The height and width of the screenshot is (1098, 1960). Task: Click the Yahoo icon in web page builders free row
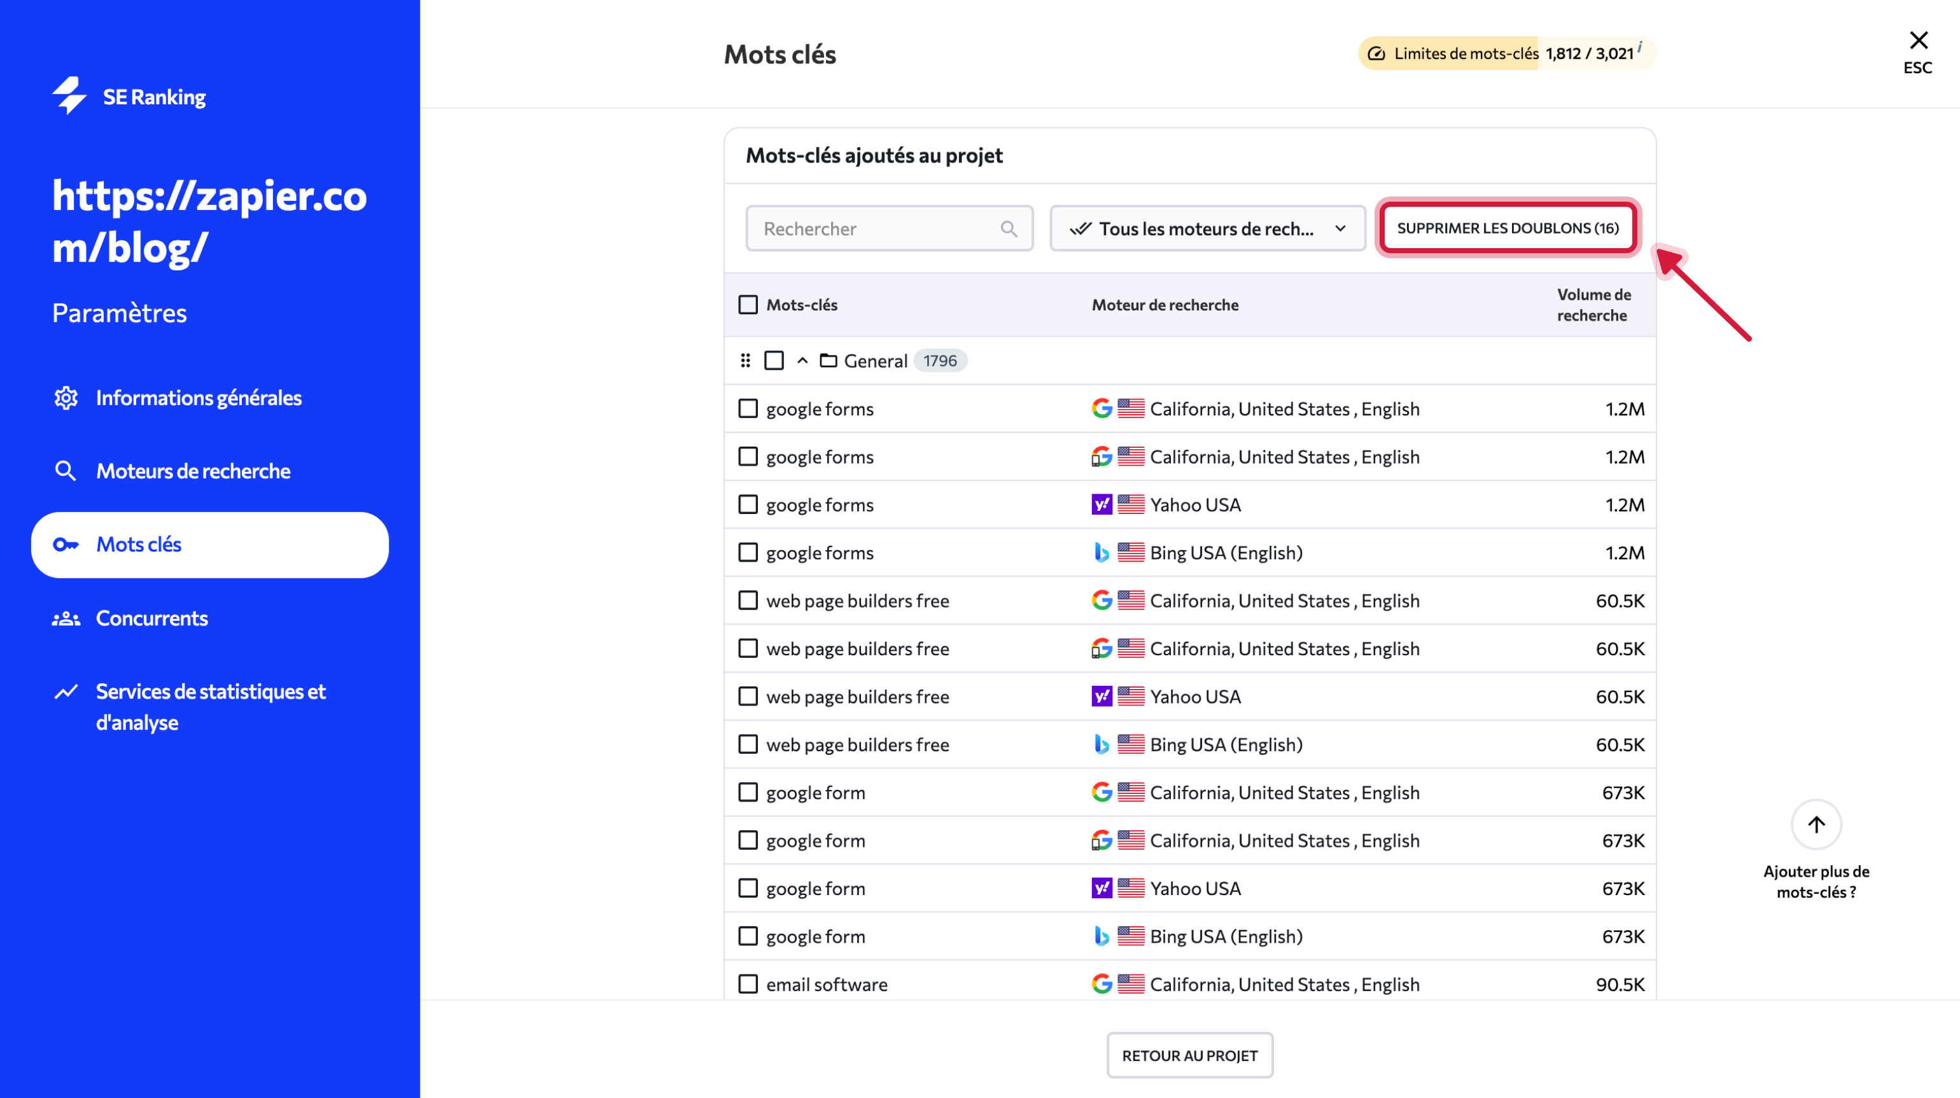[x=1102, y=696]
